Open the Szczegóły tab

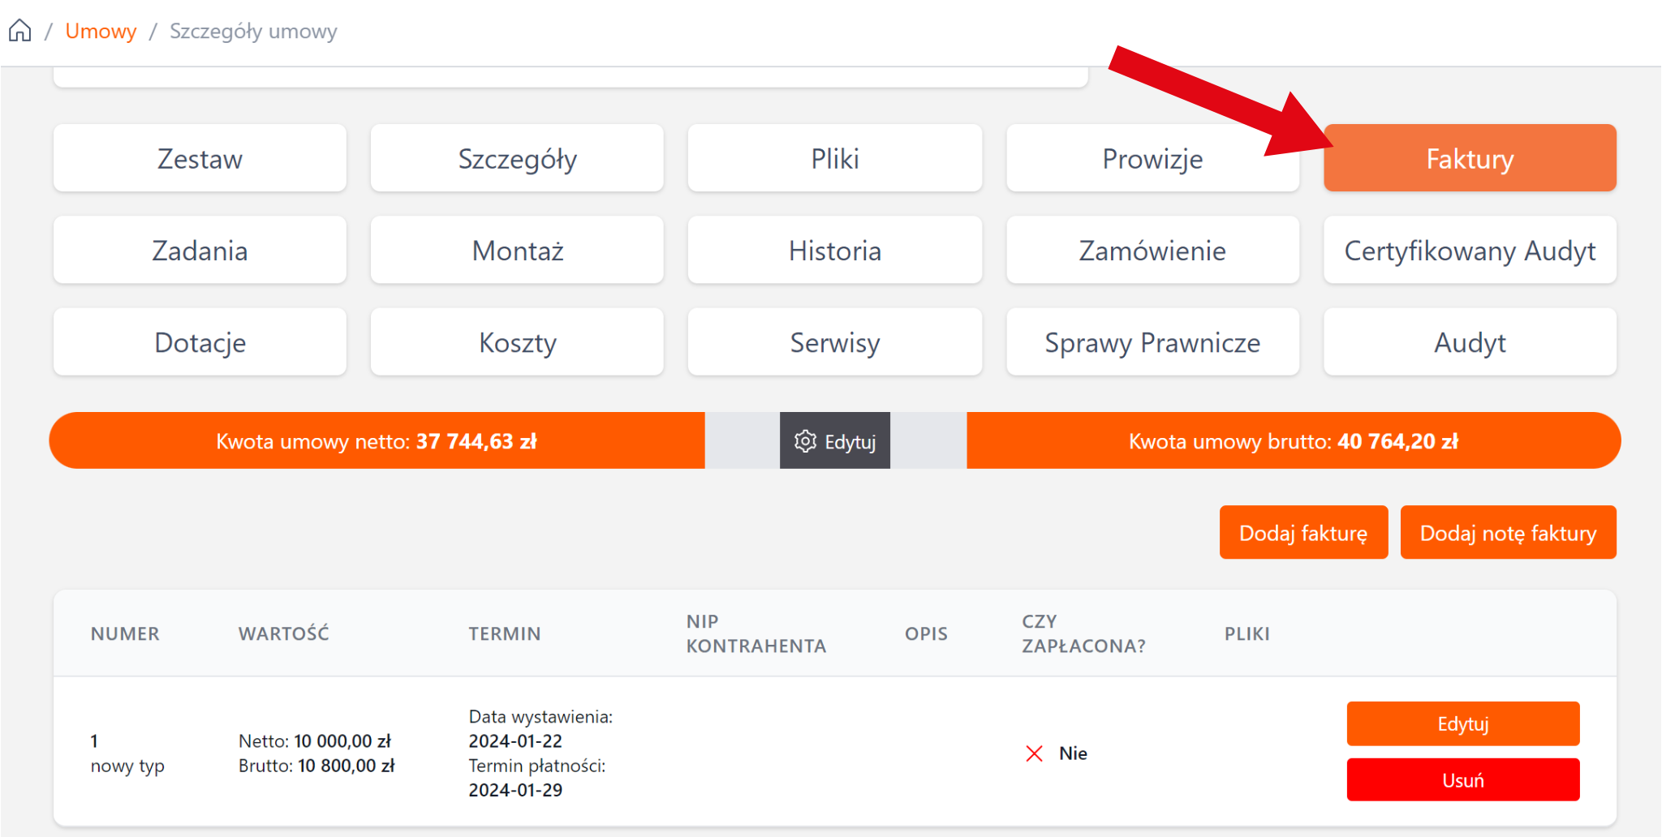pos(517,158)
